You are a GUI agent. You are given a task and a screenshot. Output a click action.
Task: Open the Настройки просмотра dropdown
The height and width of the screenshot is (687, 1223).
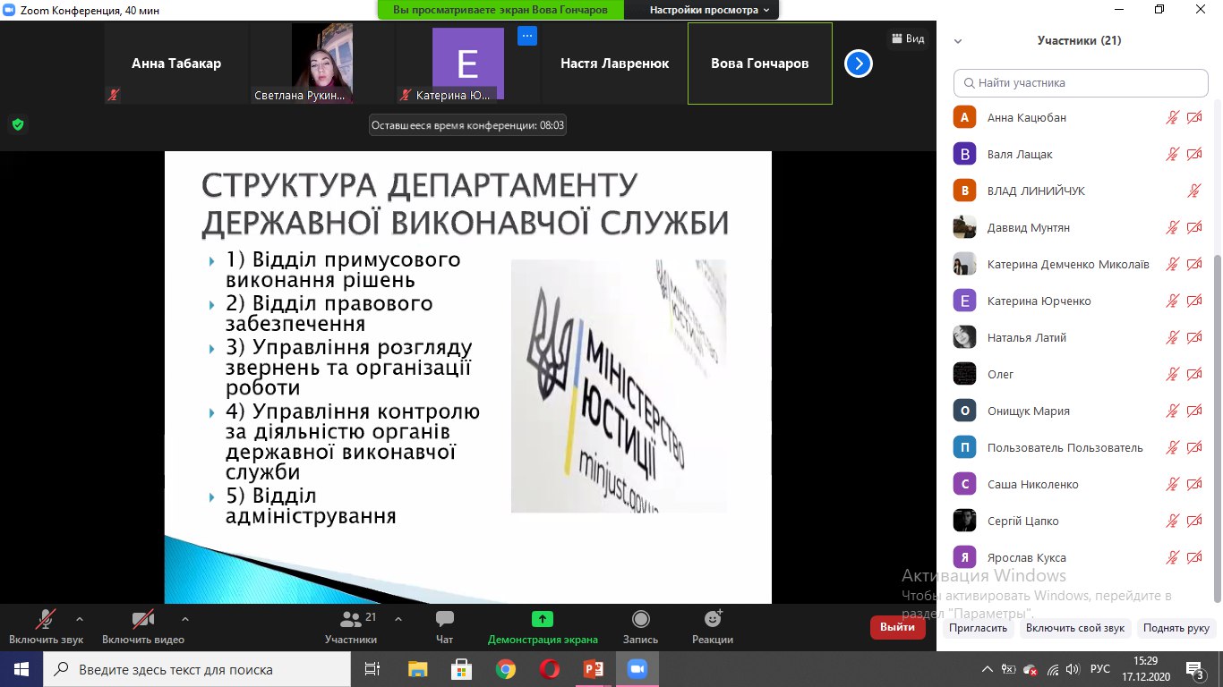tap(709, 10)
